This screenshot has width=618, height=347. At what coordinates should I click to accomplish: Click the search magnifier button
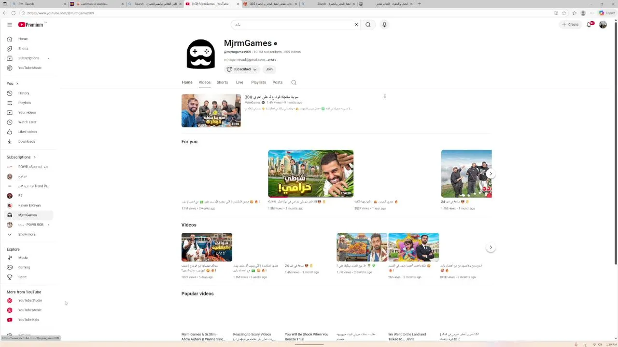coord(368,25)
